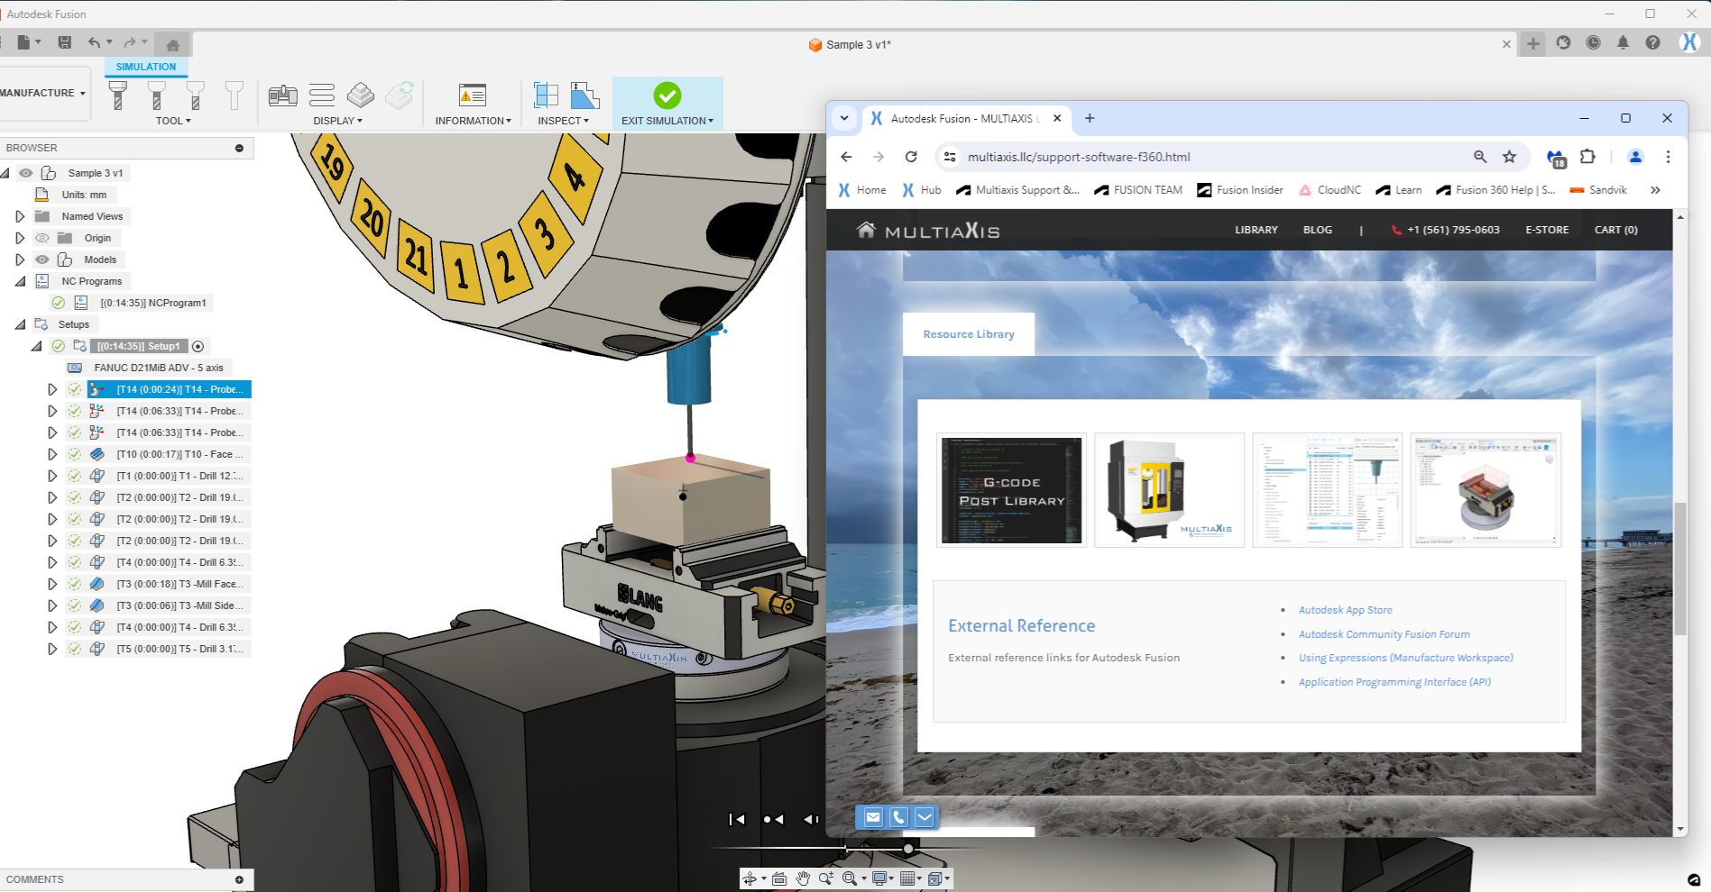Open the Information panel warning icon
1711x892 pixels.
(x=473, y=95)
